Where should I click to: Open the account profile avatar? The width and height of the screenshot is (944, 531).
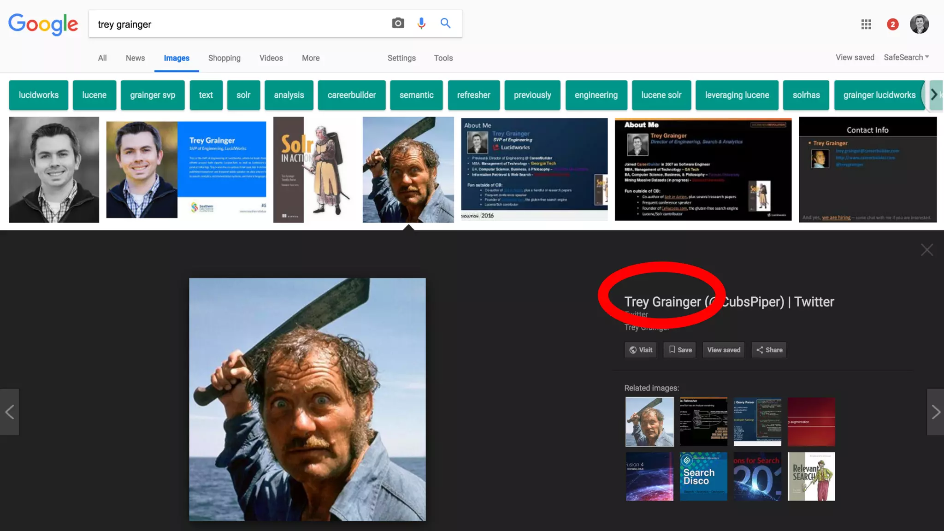[x=919, y=24]
